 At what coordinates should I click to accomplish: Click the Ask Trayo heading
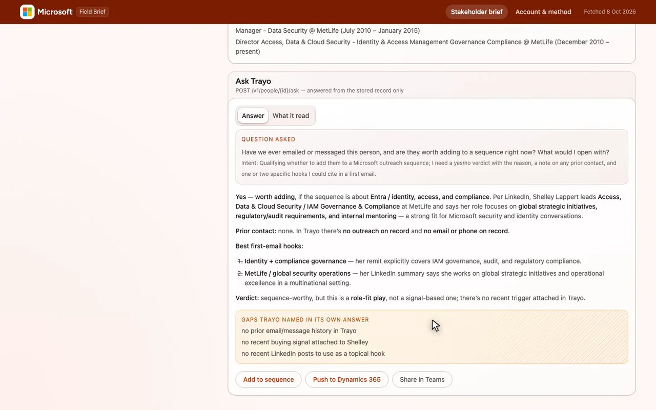coord(253,81)
